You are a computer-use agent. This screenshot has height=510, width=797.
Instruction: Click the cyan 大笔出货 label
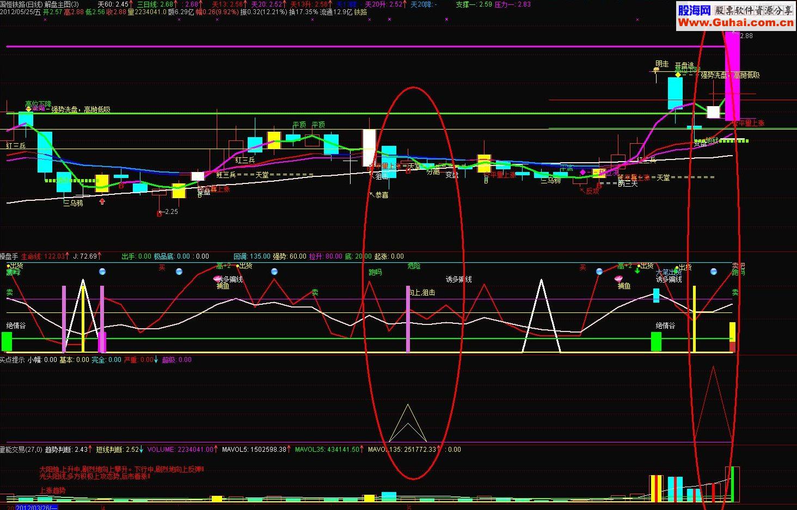[669, 272]
